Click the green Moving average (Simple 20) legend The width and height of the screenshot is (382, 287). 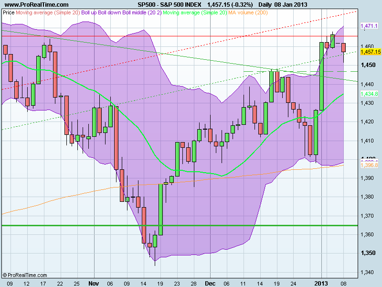tap(195, 12)
